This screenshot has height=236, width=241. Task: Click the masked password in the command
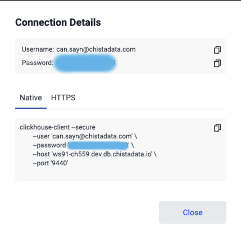(x=98, y=145)
